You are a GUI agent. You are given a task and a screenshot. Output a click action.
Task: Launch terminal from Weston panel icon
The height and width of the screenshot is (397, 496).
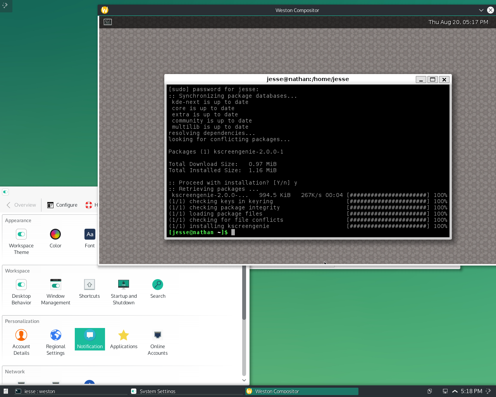[108, 22]
